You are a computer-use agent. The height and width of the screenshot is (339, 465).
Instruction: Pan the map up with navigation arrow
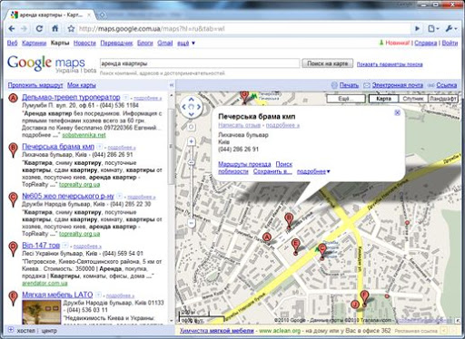click(191, 100)
